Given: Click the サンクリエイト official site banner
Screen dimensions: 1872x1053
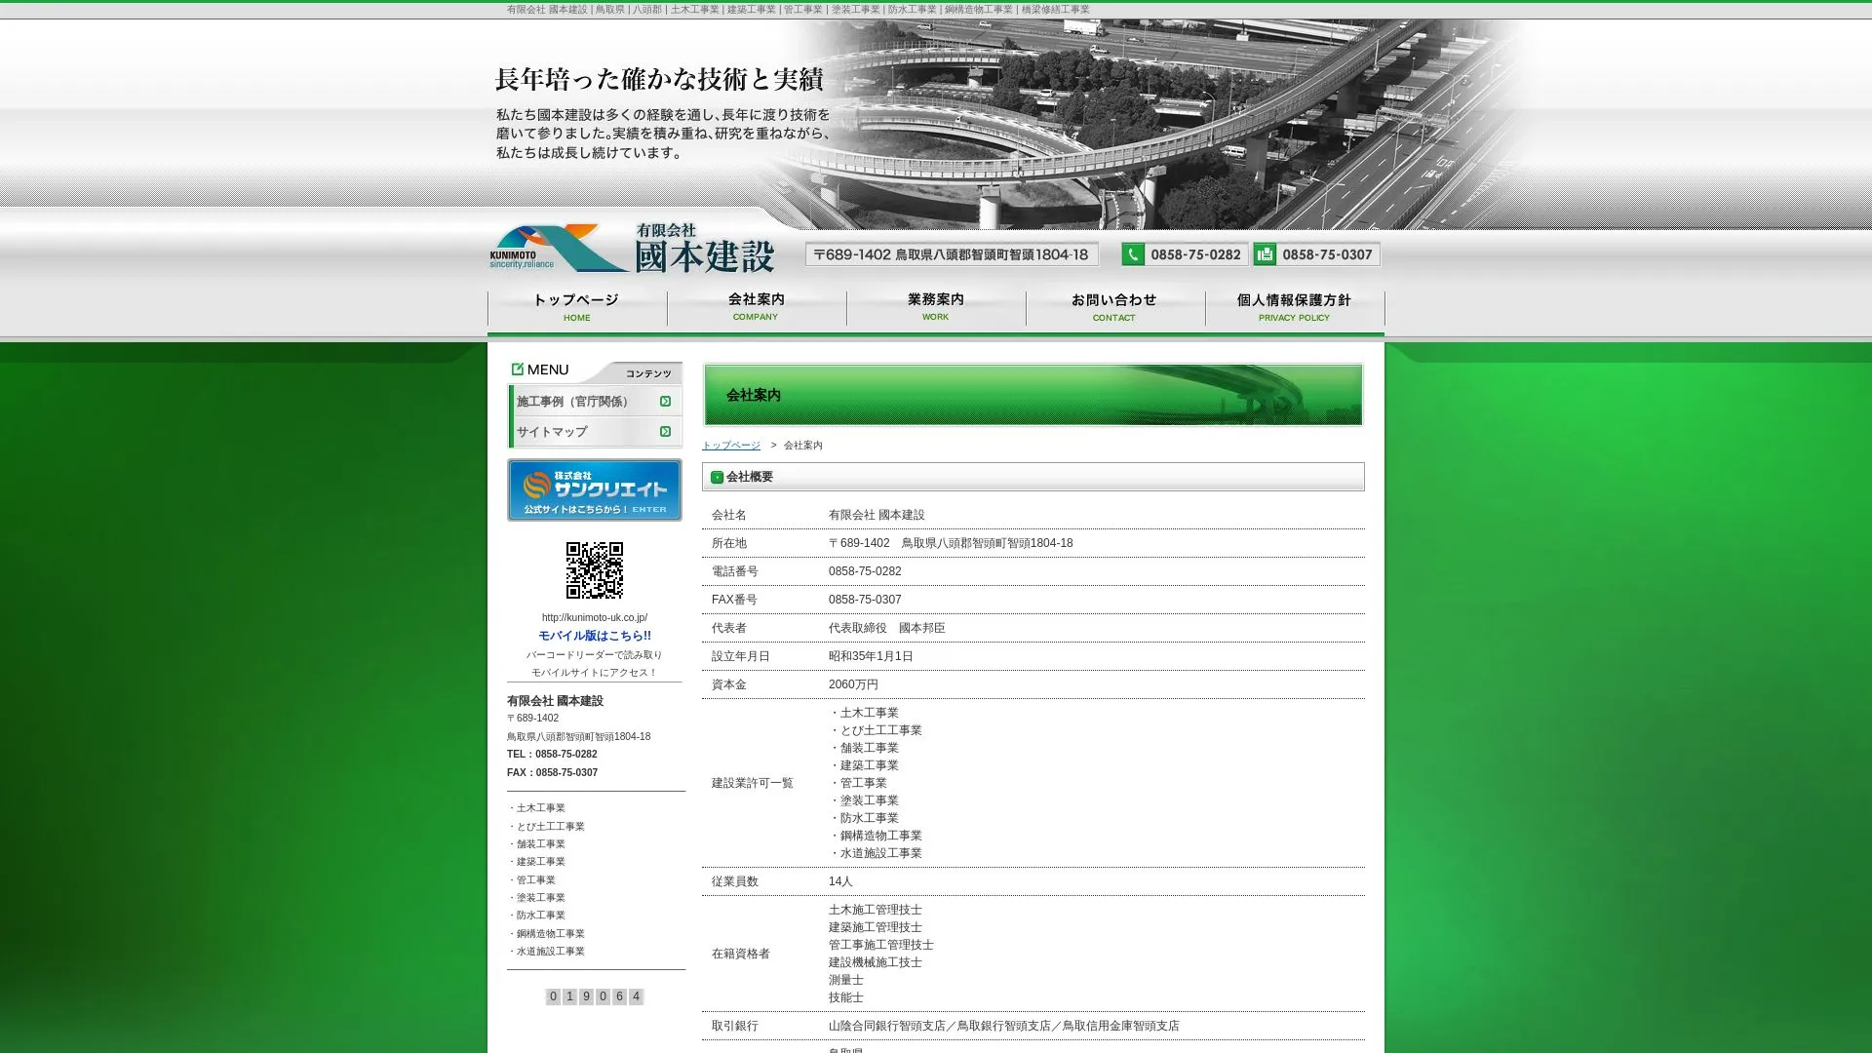Looking at the screenshot, I should (x=595, y=489).
